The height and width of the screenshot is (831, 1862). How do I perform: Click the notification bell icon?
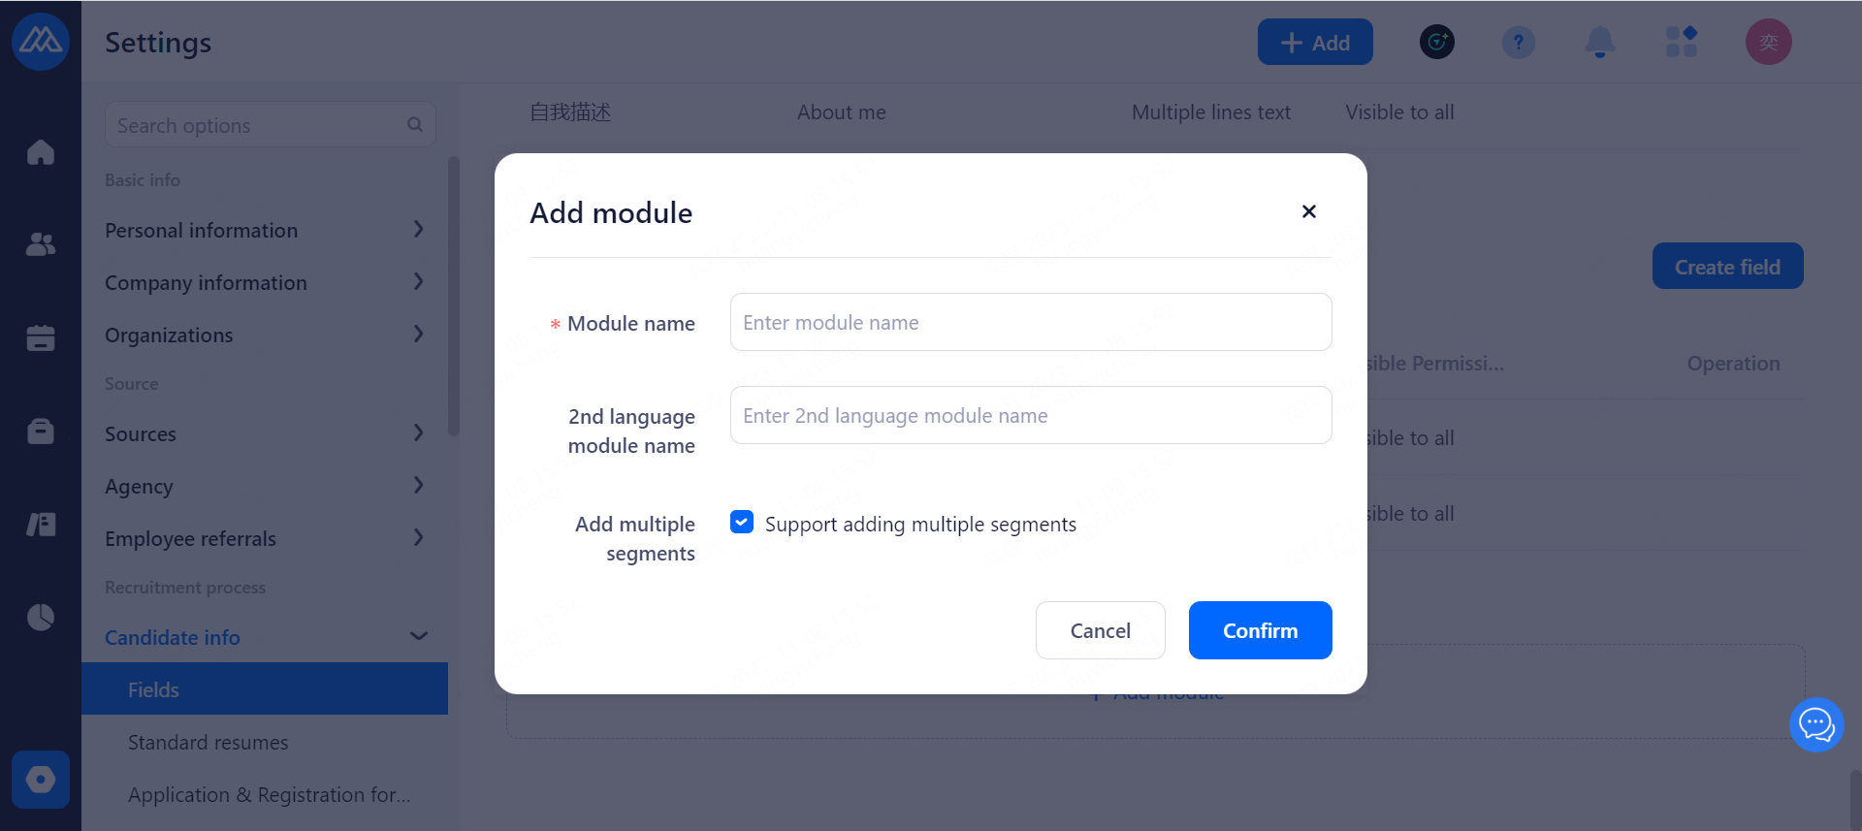point(1599,42)
